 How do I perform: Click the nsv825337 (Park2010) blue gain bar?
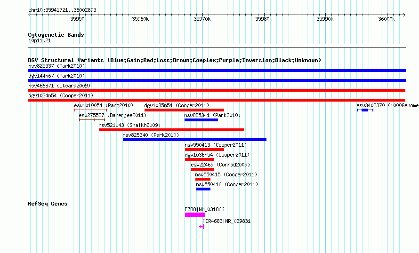coord(217,71)
